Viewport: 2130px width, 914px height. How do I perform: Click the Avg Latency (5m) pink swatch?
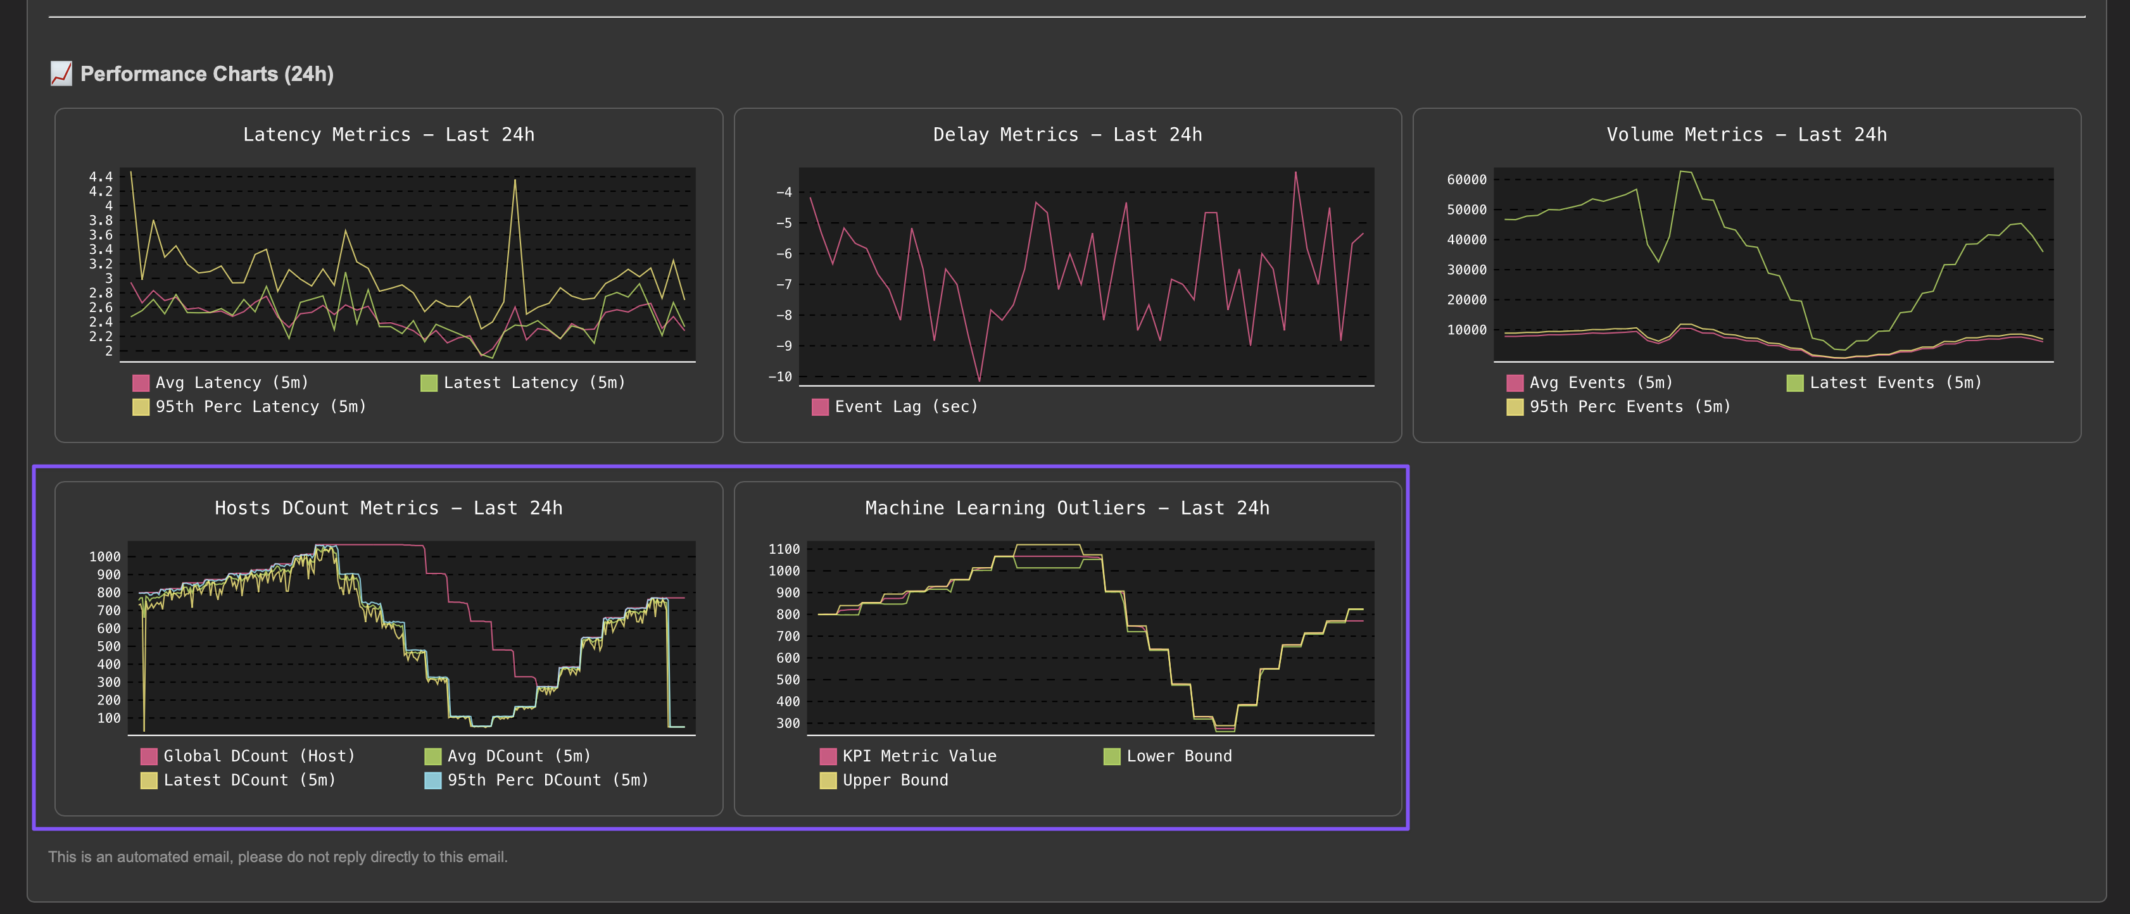(141, 382)
